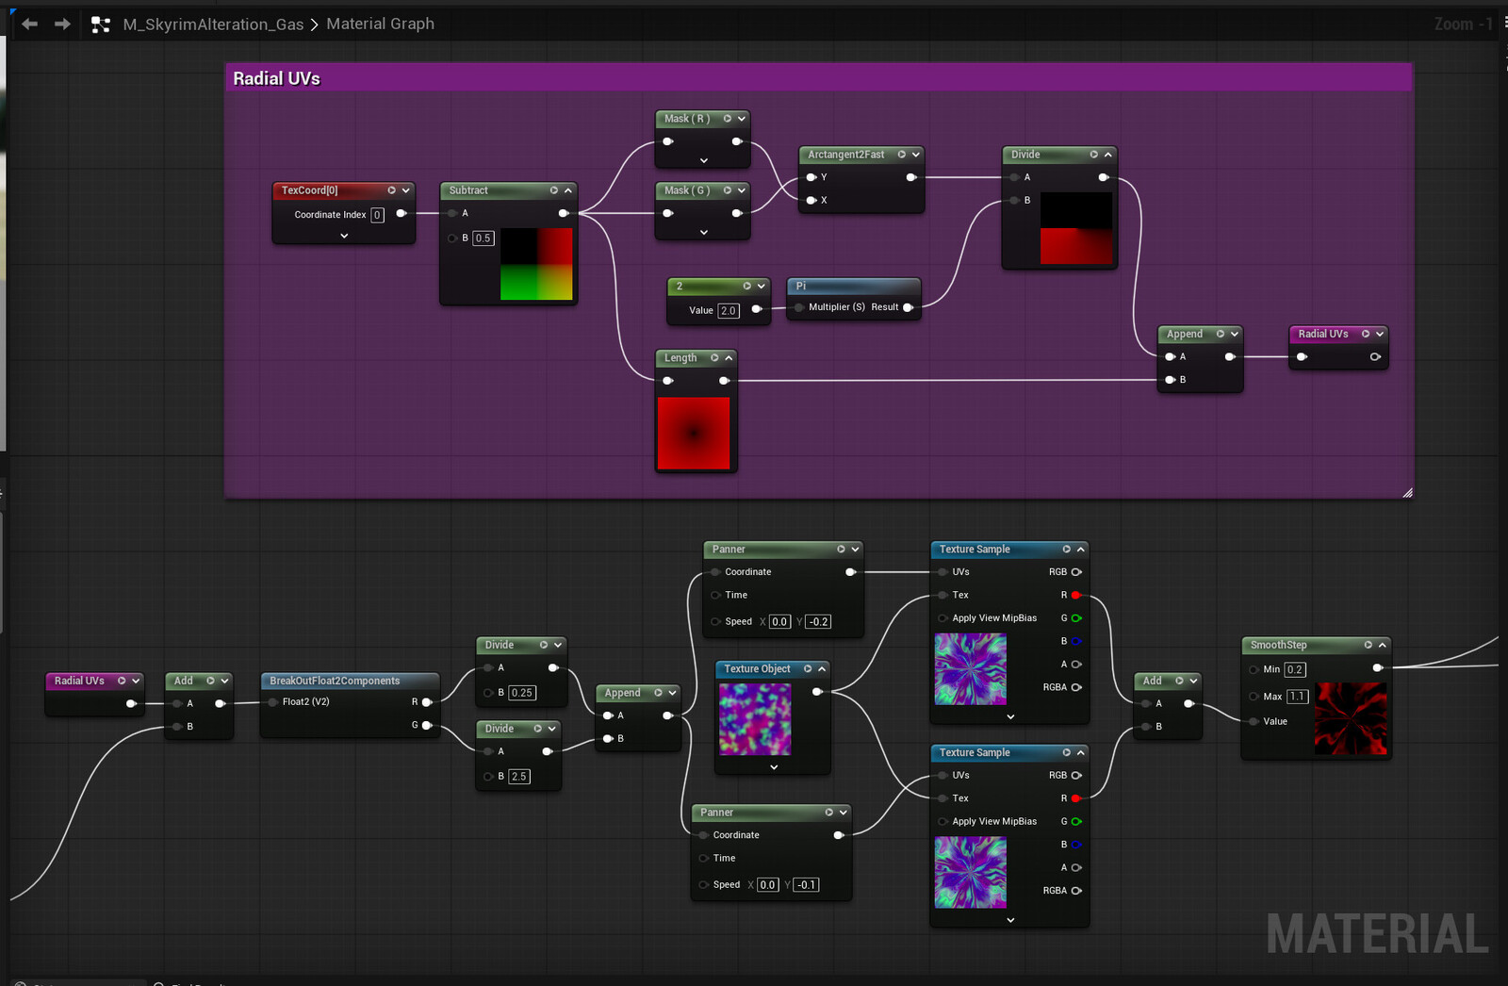Toggle preview icon on lower Texture Sample
This screenshot has width=1508, height=986.
[1067, 753]
